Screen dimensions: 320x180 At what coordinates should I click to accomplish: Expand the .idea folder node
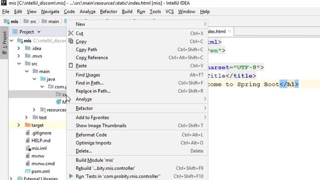tap(19, 48)
